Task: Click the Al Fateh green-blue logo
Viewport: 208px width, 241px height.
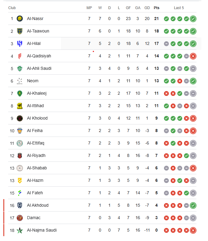Action: click(20, 193)
